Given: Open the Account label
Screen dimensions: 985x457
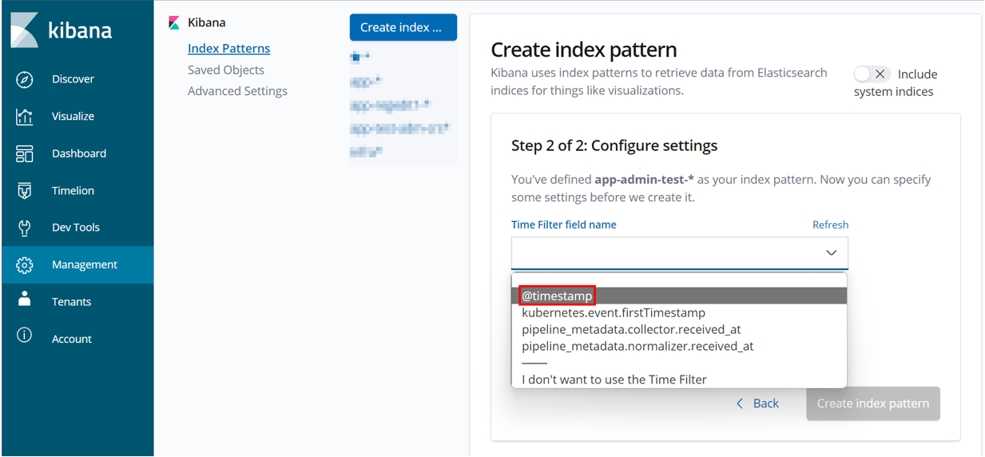Looking at the screenshot, I should pos(72,339).
